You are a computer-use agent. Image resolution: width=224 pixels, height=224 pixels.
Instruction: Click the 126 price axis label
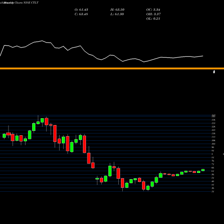[213, 127]
